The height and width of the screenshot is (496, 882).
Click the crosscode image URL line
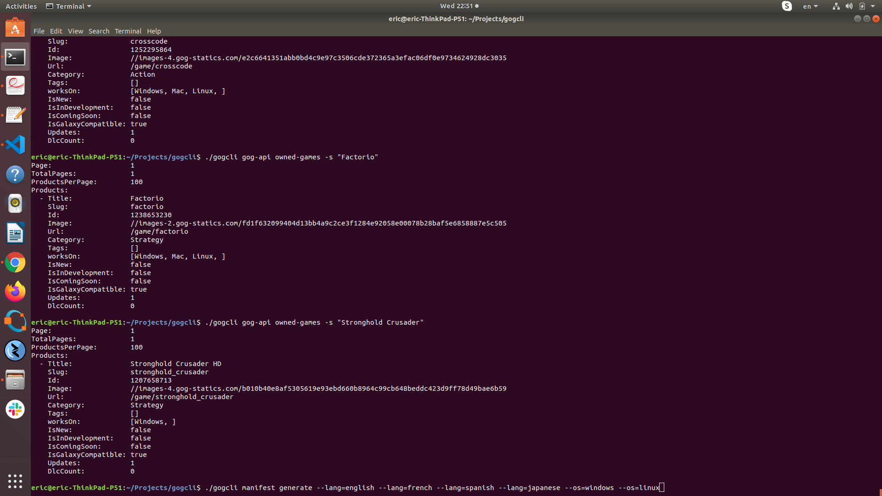[318, 58]
